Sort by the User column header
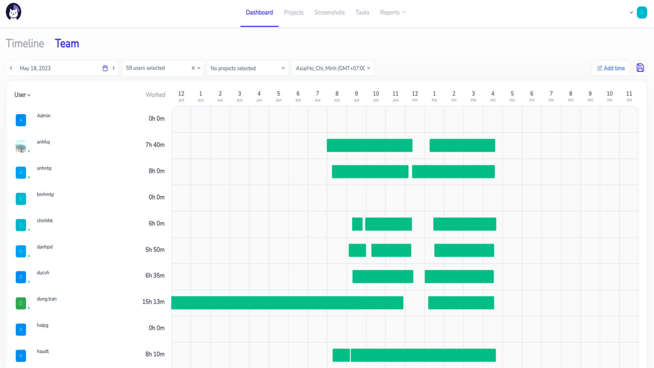654x368 pixels. [22, 95]
